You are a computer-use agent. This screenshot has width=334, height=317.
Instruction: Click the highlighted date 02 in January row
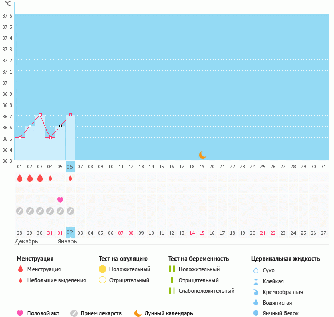click(70, 232)
